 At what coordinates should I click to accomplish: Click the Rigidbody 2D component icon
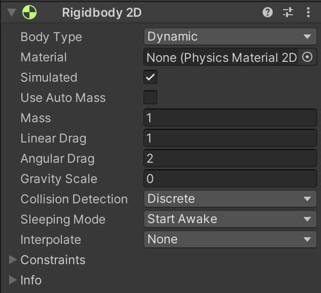[30, 13]
